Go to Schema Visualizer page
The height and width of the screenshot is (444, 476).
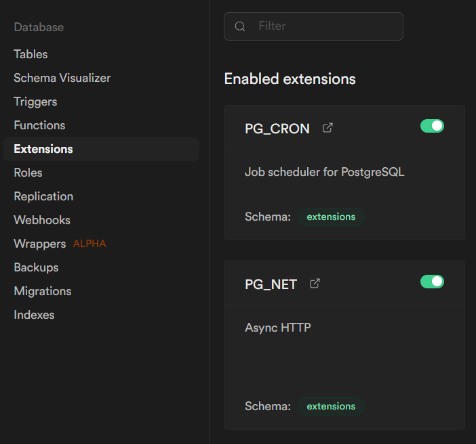tap(62, 78)
